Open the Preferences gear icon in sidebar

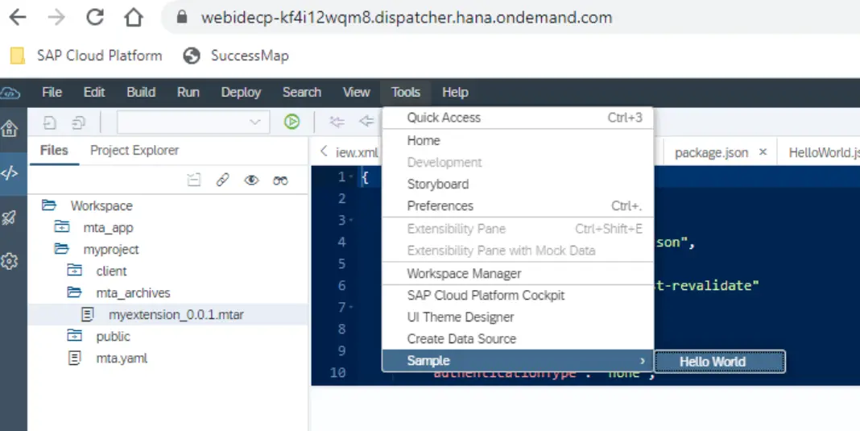coord(10,261)
